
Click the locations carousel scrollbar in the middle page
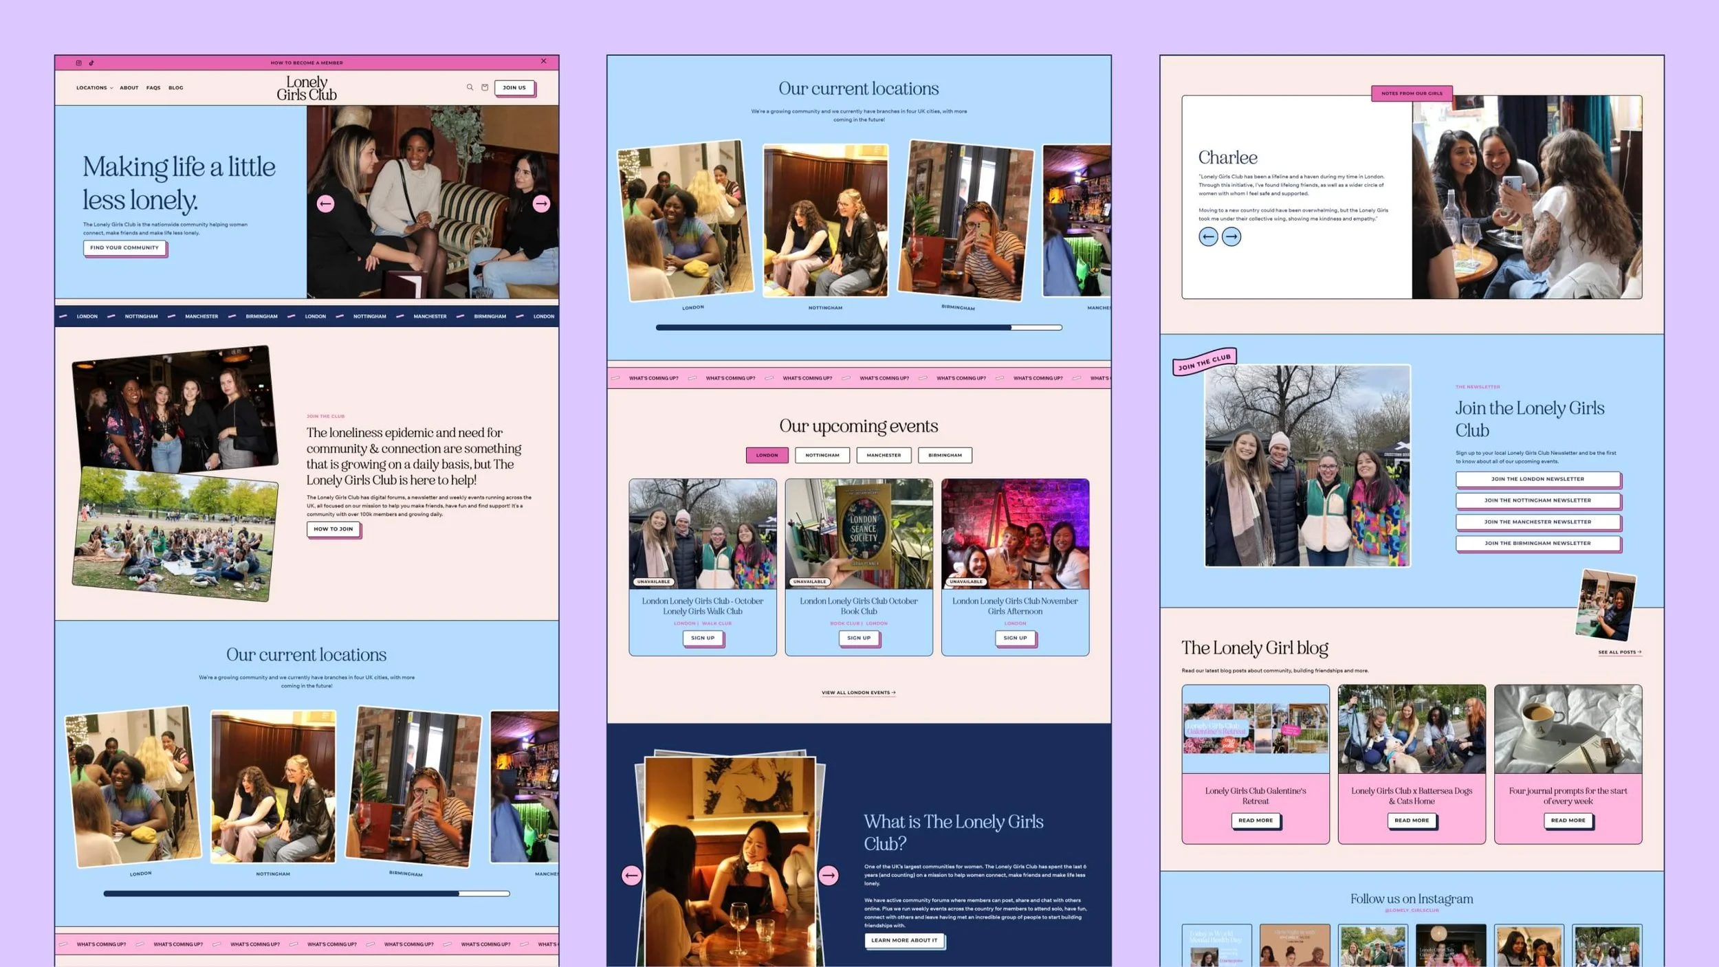[x=858, y=328]
